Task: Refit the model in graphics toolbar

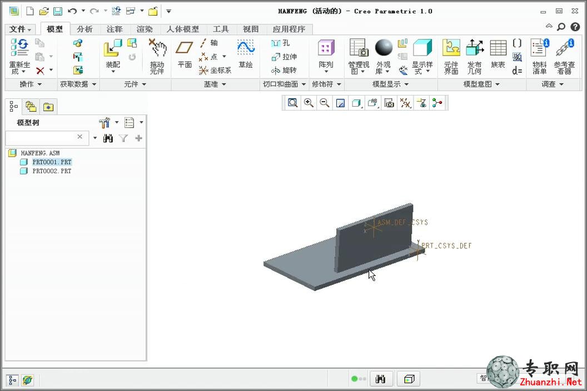Action: click(292, 103)
